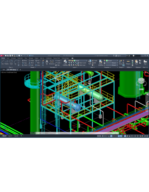This screenshot has height=192, width=149.
Task: Toggle object snap tracking
Action: click(x=119, y=136)
